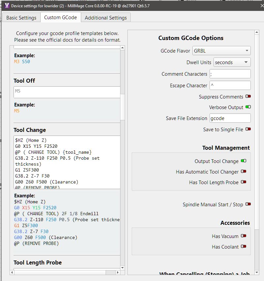
Task: Click the Tool Off M5 text field
Action: [66, 92]
